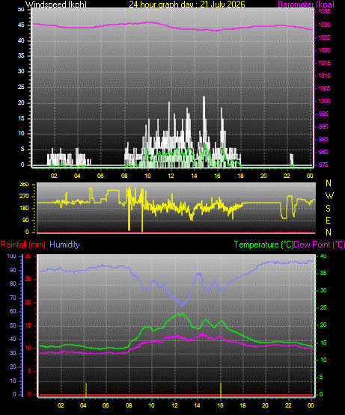This screenshot has height=415, width=345.
Task: Click the 100 humidity axis value
Action: click(12, 256)
